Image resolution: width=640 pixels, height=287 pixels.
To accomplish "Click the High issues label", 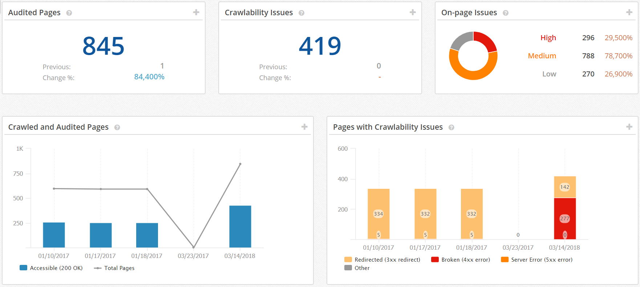I will click(548, 38).
